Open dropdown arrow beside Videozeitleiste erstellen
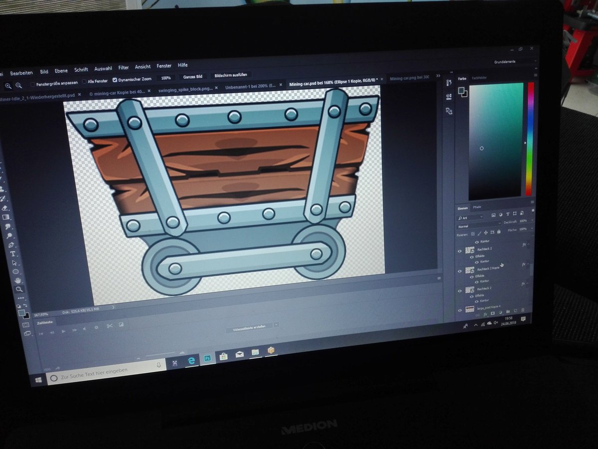 pos(277,324)
